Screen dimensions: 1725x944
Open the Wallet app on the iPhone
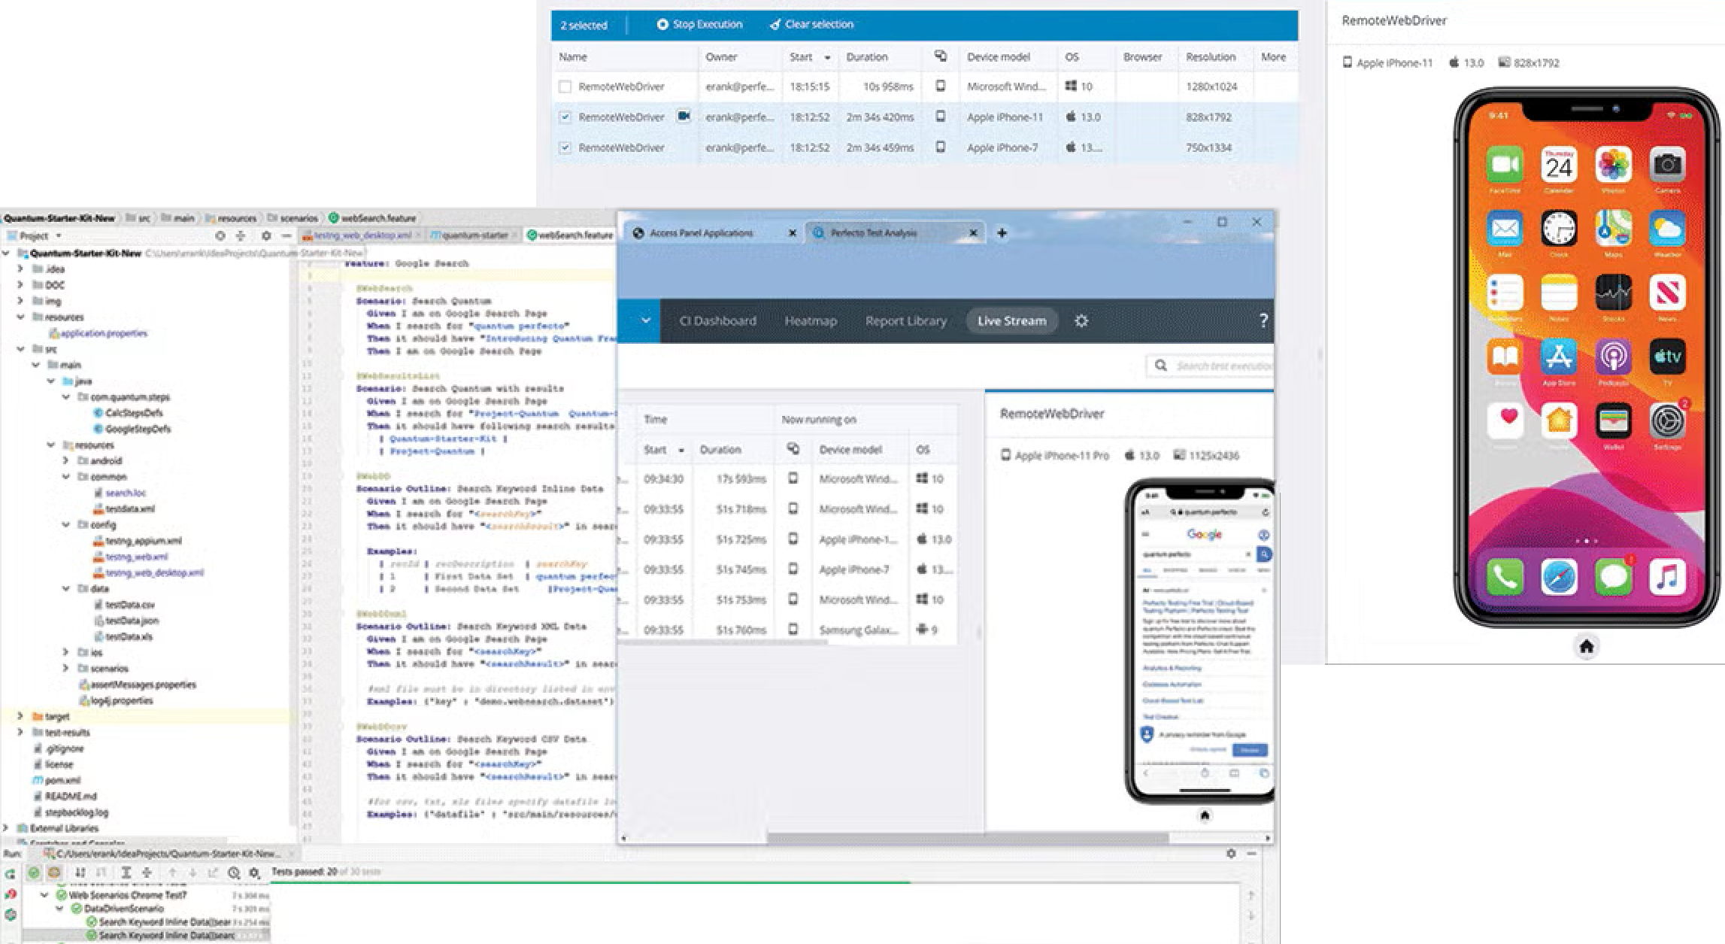coord(1613,420)
